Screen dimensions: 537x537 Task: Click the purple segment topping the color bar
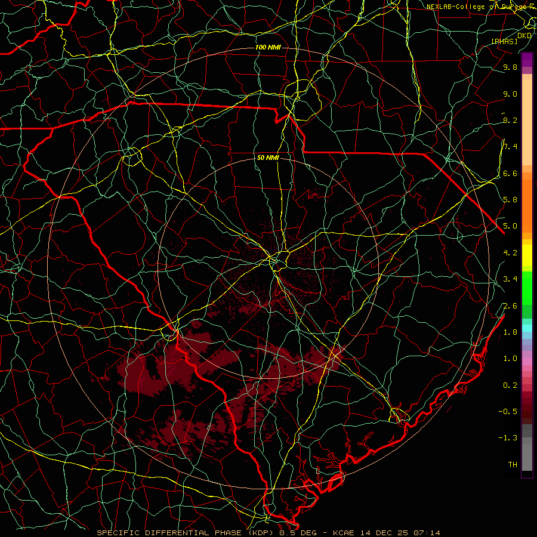click(527, 60)
